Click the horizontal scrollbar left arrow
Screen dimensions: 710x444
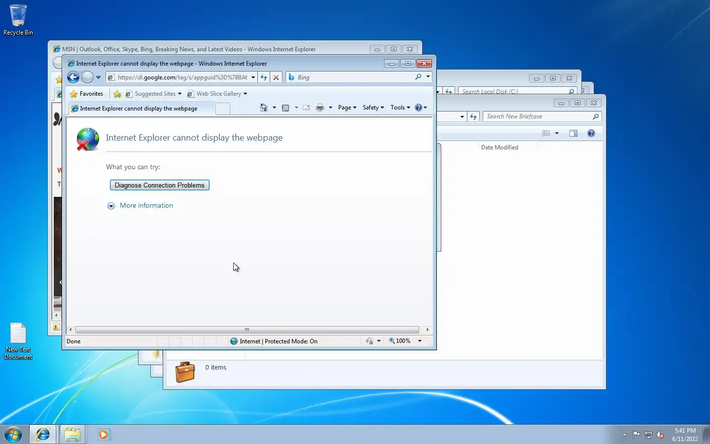coord(71,330)
